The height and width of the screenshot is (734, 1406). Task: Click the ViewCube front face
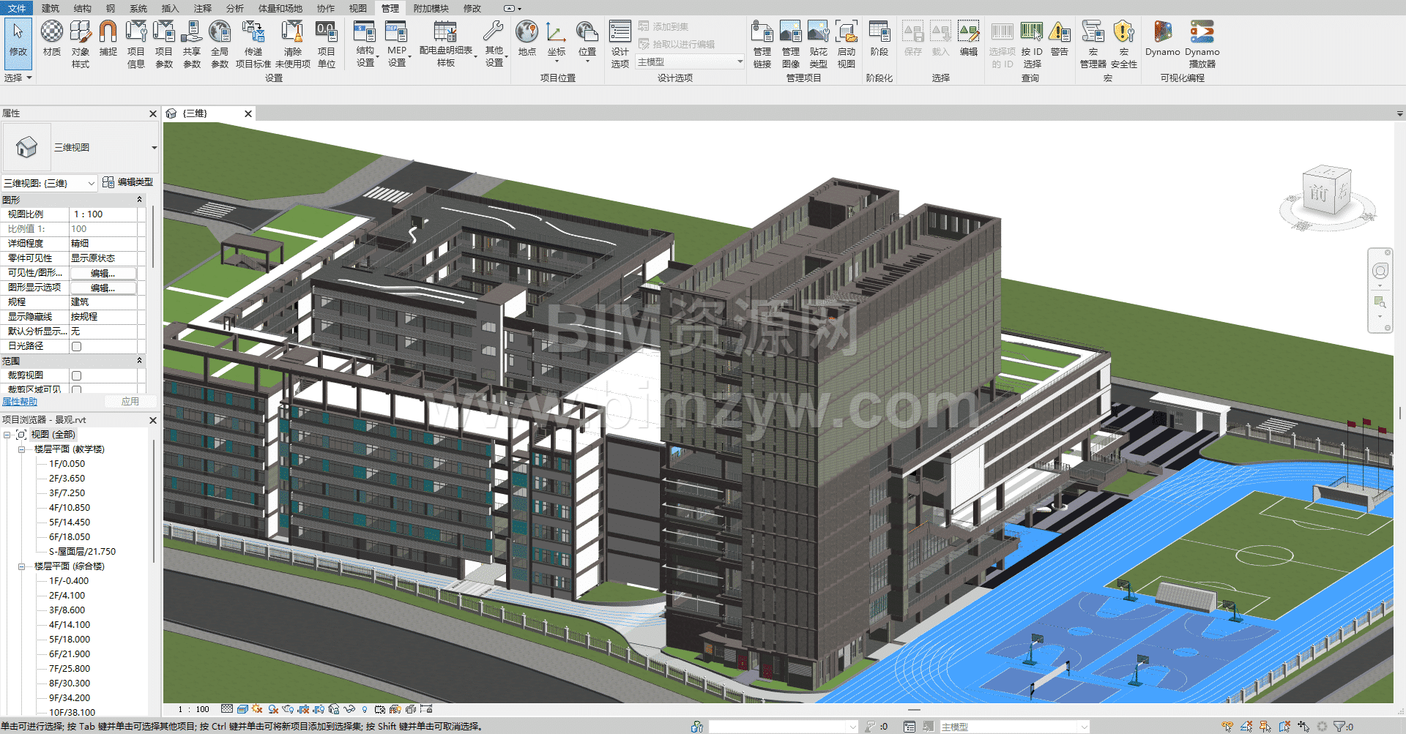pyautogui.click(x=1319, y=194)
